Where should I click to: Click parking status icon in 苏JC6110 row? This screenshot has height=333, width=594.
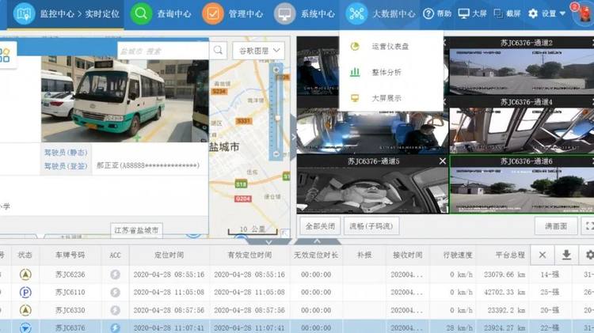tap(25, 292)
